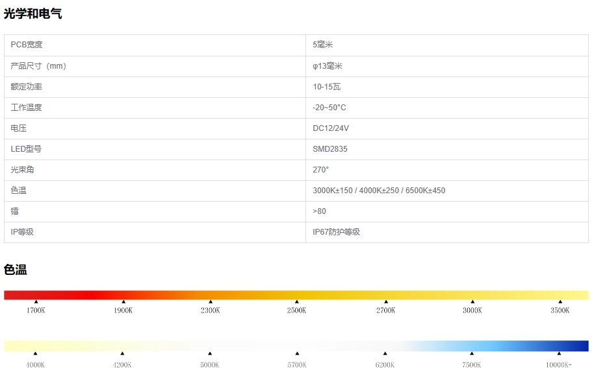592x389 pixels.
Task: Click the triangle marker above 10000K+
Action: [x=559, y=353]
